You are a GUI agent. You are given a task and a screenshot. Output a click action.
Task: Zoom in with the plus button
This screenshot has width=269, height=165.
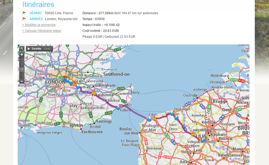[x=22, y=54]
